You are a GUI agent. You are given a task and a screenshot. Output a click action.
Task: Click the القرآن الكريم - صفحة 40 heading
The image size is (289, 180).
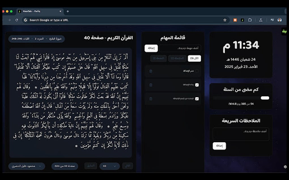click(x=108, y=38)
